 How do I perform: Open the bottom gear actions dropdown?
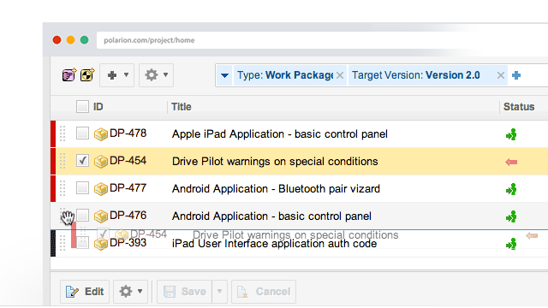pyautogui.click(x=130, y=292)
